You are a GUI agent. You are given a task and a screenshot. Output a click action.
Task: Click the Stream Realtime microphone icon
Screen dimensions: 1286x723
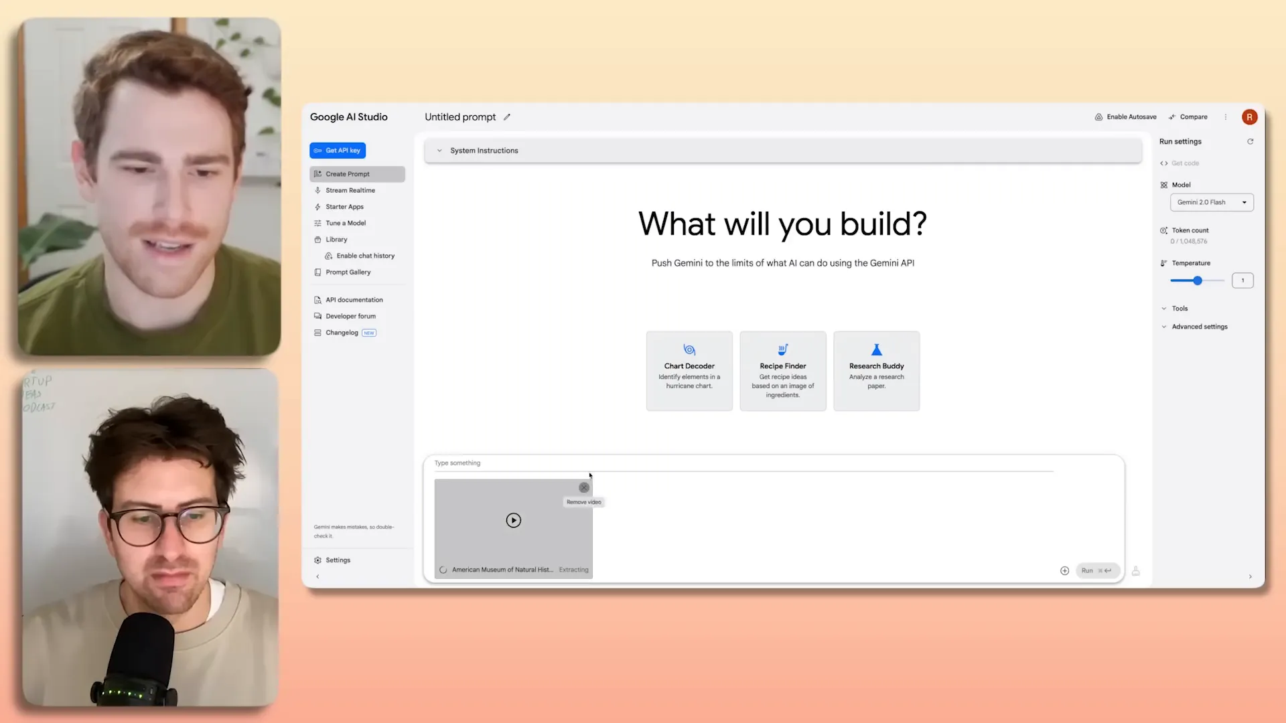coord(317,190)
